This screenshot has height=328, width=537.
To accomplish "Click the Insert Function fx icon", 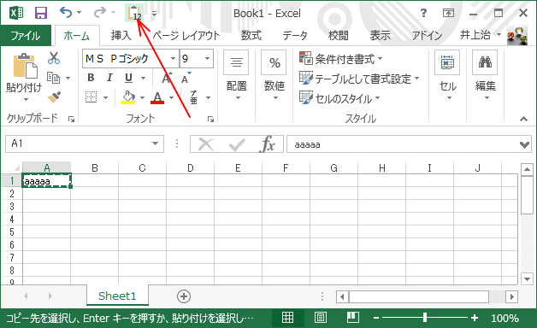I will (x=268, y=144).
